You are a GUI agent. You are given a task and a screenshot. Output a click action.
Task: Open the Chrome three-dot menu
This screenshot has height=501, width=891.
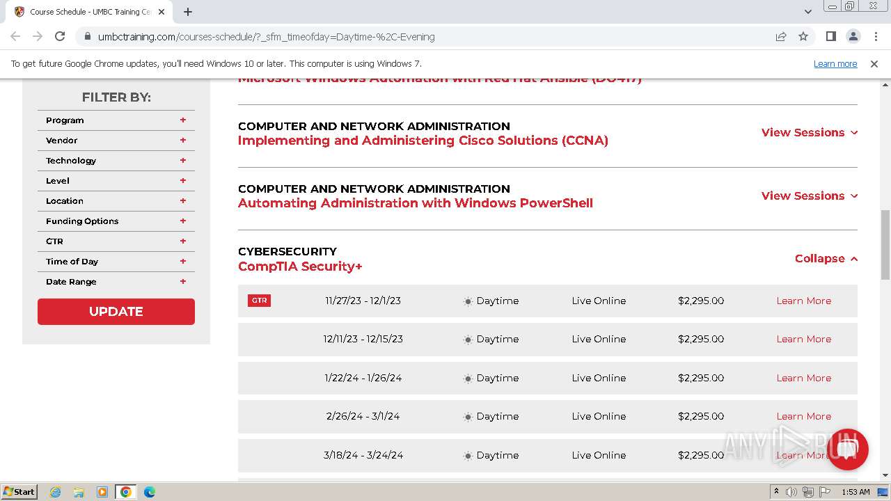[x=875, y=37]
